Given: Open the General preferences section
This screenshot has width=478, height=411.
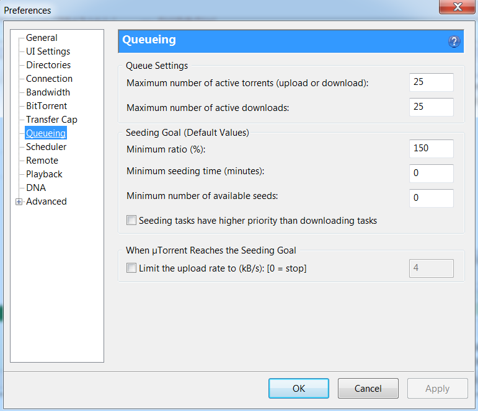Looking at the screenshot, I should click(42, 38).
